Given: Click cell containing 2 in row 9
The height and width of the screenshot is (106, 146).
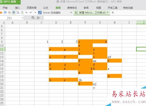Looking at the screenshot, I should (56, 42).
